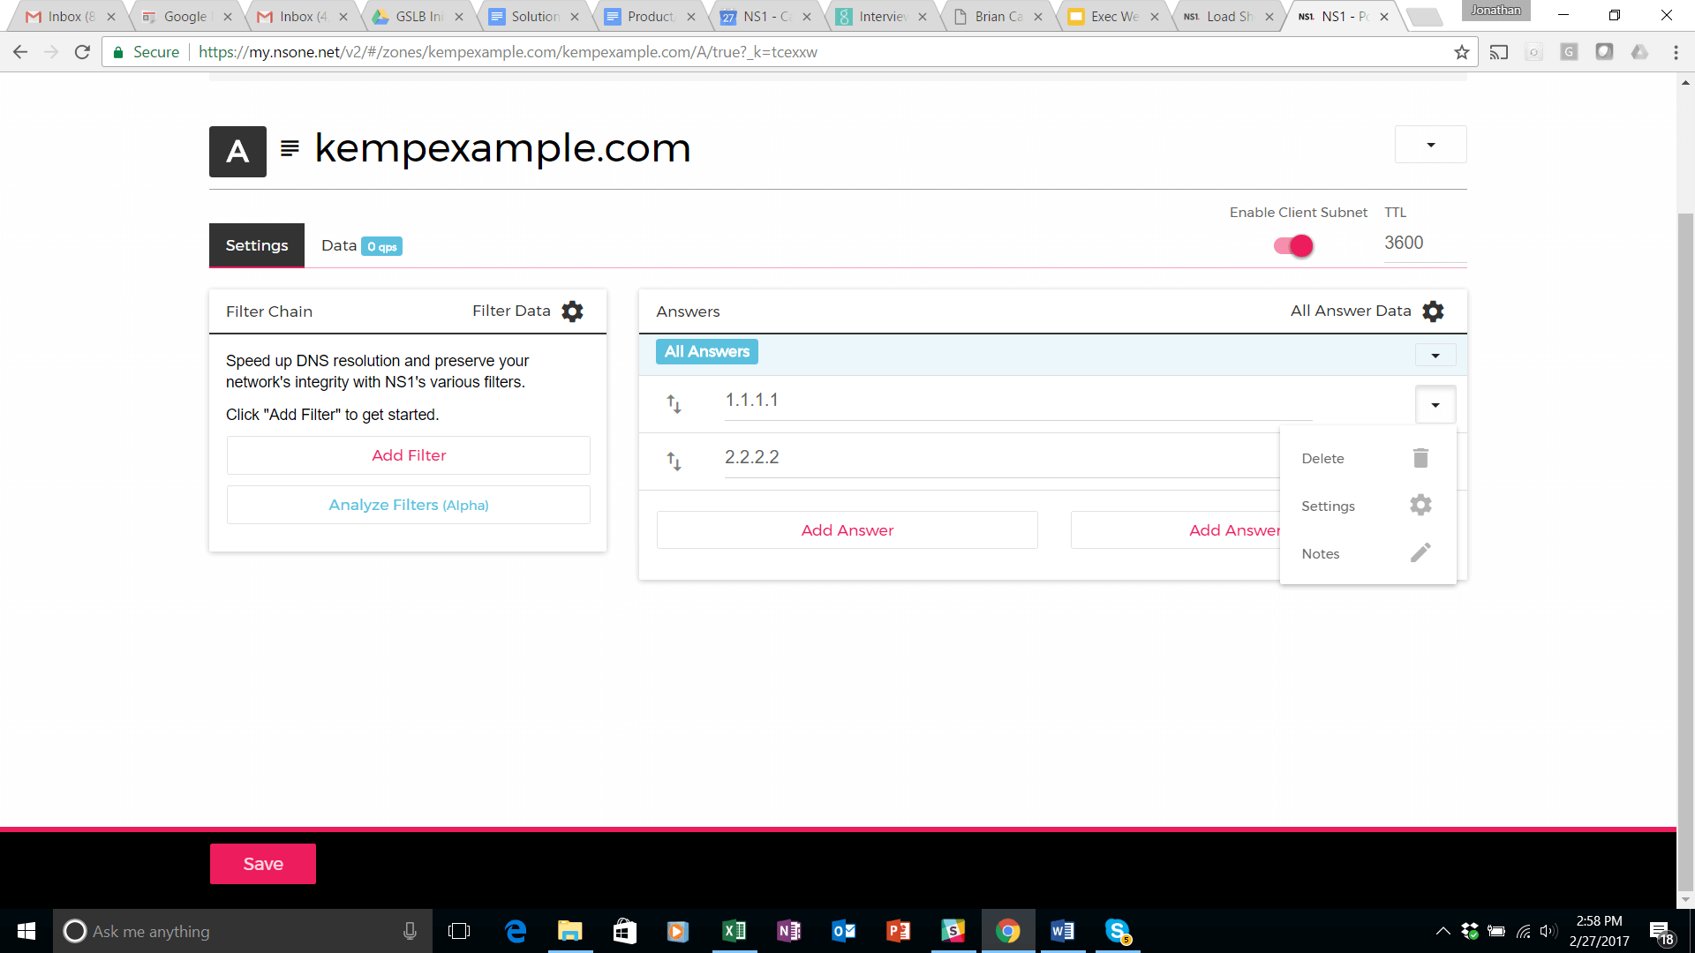Viewport: 1695px width, 953px height.
Task: Disable the Enable Client Subnet toggle
Action: click(x=1293, y=246)
